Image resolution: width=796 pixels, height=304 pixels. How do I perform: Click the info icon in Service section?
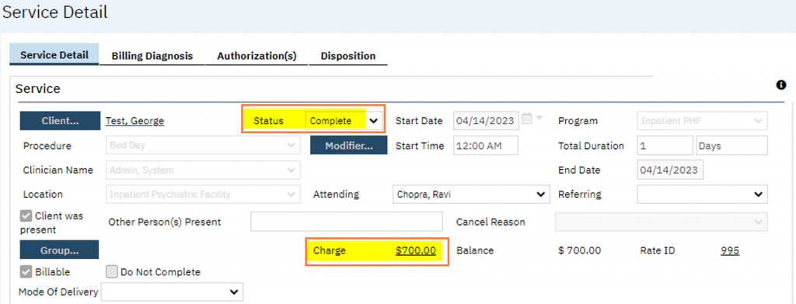(x=781, y=85)
